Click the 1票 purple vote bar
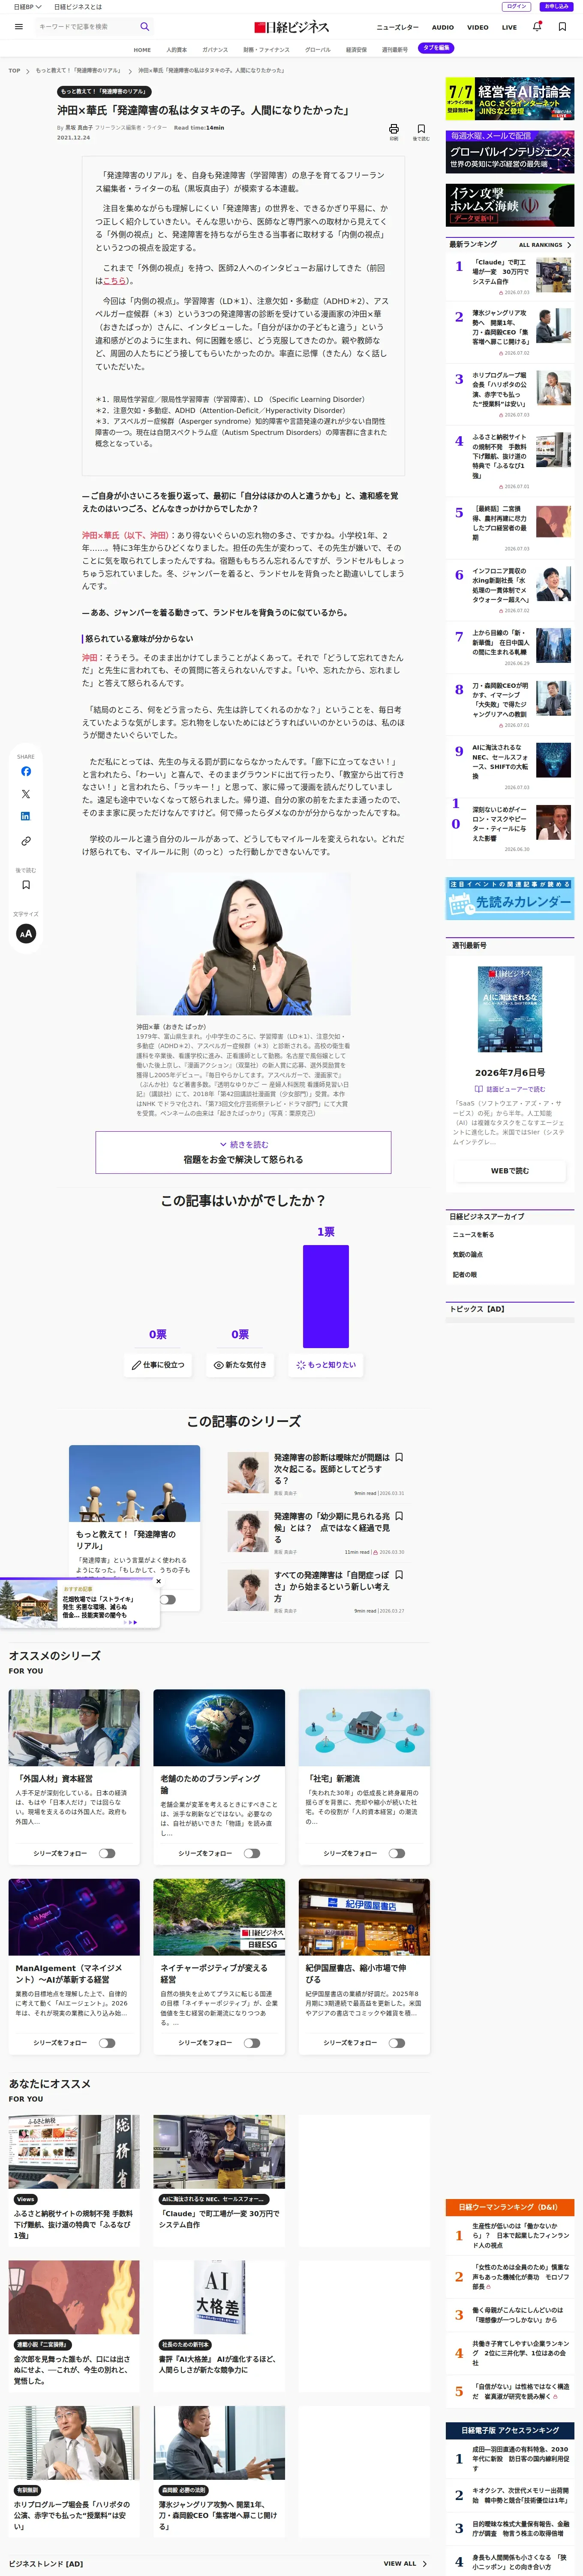Screen dimensions: 583x2576 pos(327,1296)
